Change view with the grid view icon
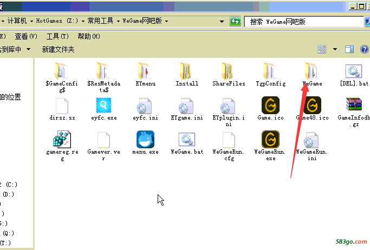The image size is (370, 250). pos(322,49)
